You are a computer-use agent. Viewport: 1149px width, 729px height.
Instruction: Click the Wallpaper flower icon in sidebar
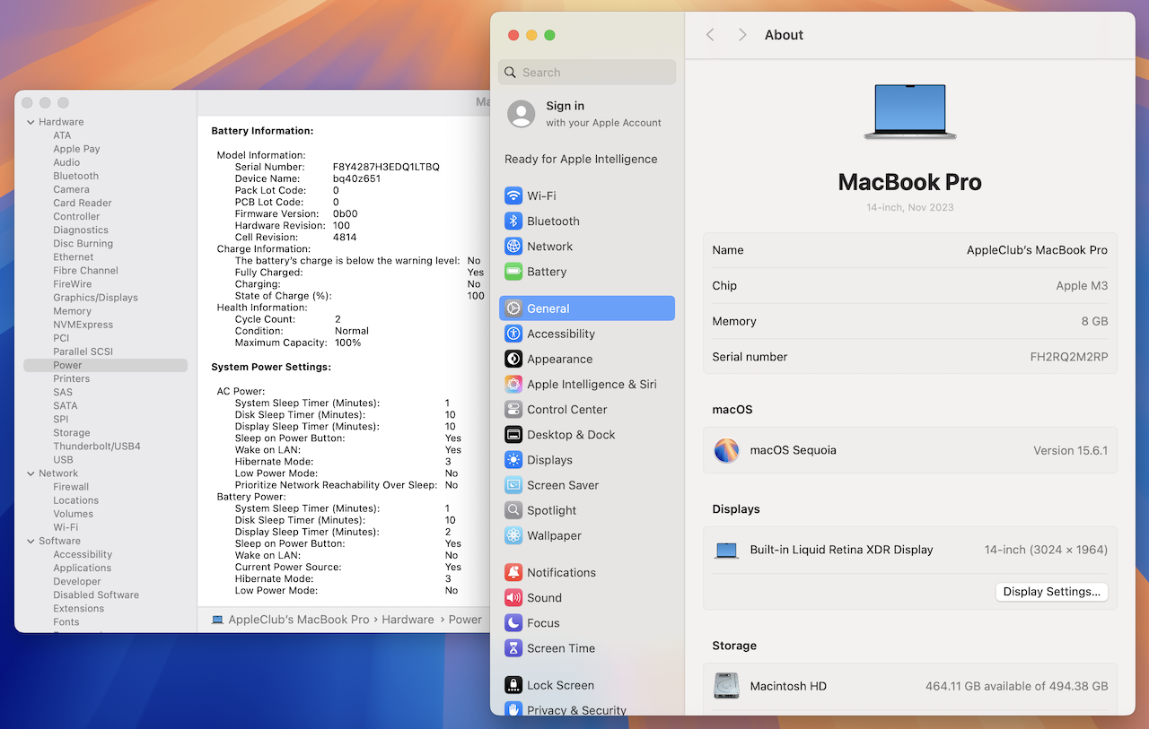coord(513,535)
